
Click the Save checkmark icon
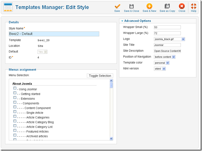point(117,6)
